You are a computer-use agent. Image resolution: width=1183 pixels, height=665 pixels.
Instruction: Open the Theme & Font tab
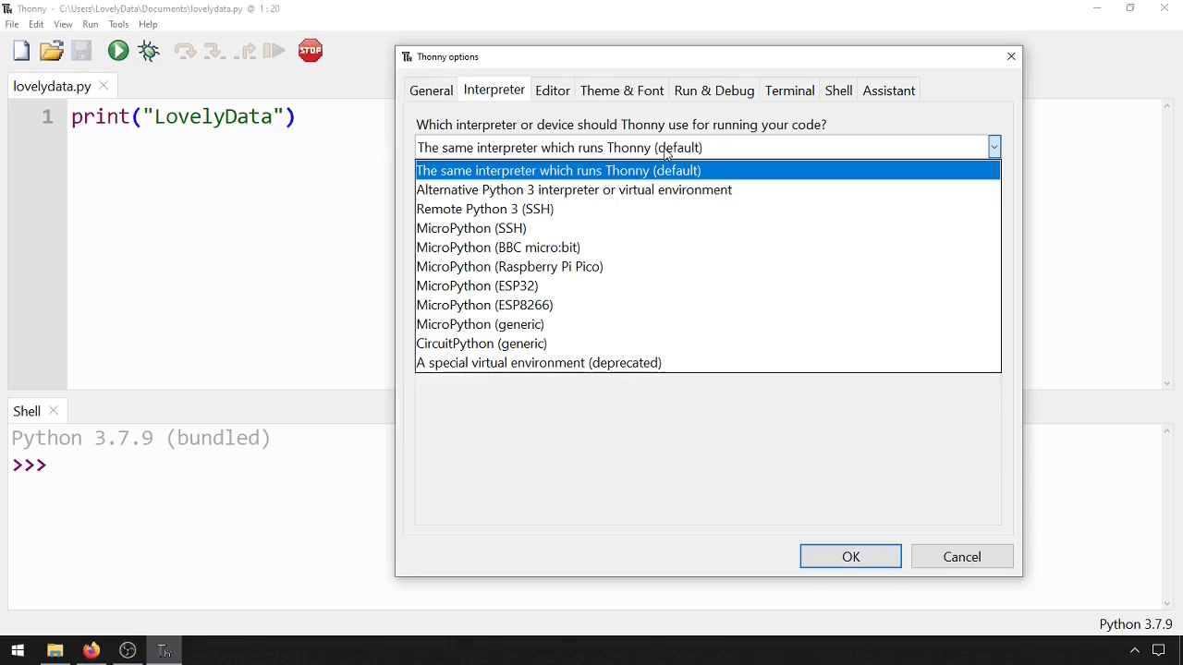(622, 91)
